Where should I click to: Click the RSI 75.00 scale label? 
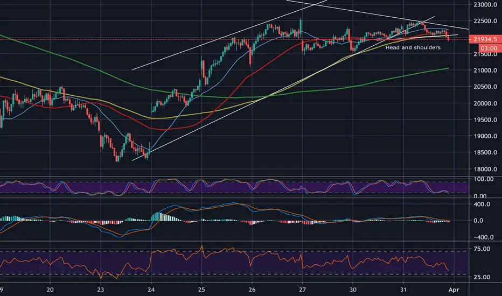coord(482,249)
